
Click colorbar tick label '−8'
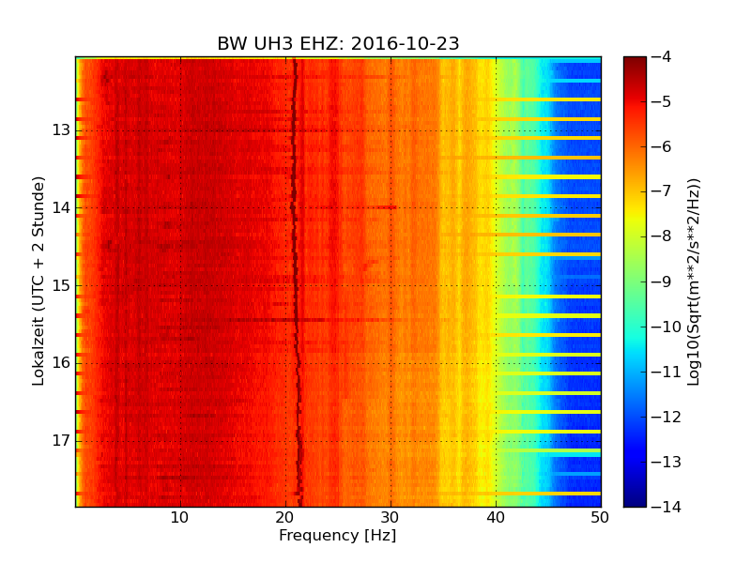[x=662, y=236]
